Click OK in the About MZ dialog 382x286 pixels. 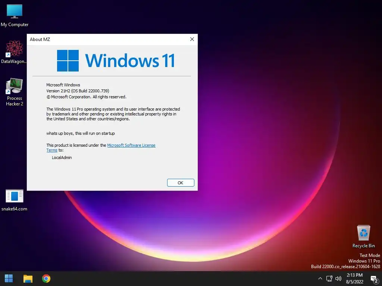click(181, 182)
